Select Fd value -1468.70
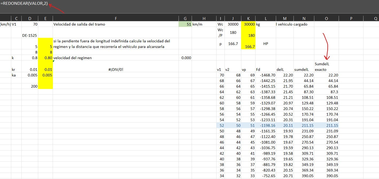 click(266, 75)
